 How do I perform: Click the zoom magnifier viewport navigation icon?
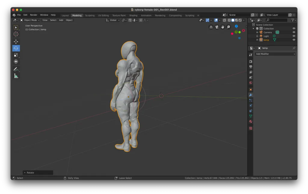(229, 27)
